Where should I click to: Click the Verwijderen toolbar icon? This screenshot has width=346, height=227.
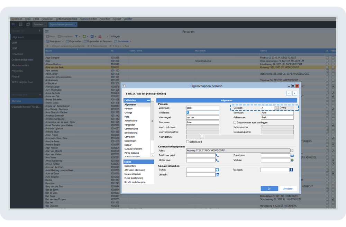[x=59, y=36]
